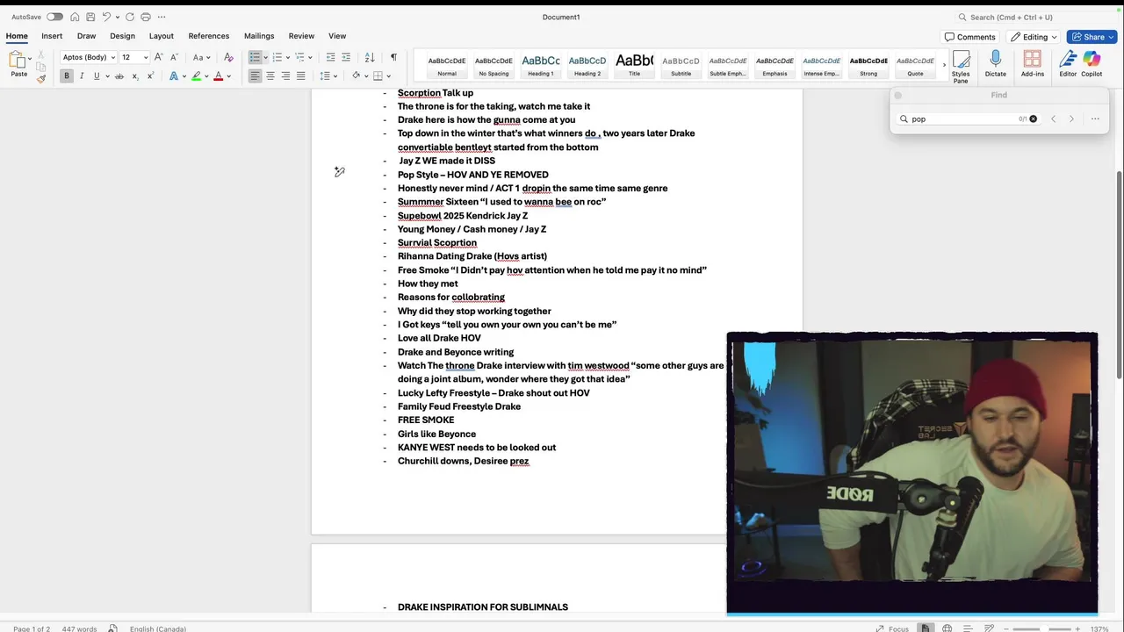Apply the Strong style
The height and width of the screenshot is (632, 1124).
(868, 66)
